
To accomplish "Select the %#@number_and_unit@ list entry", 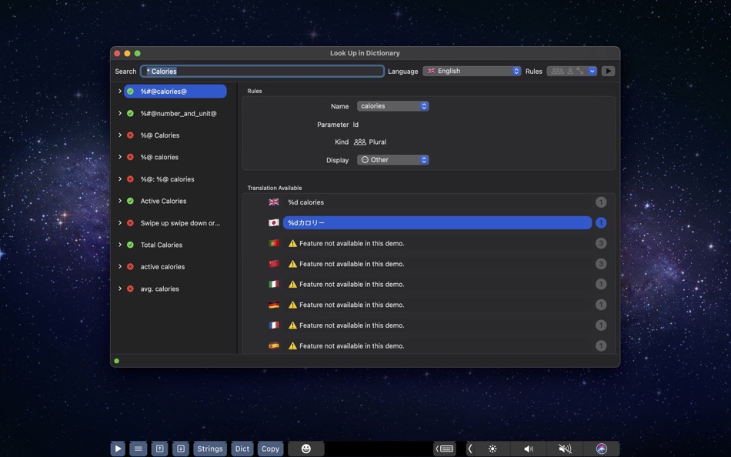I will point(178,113).
